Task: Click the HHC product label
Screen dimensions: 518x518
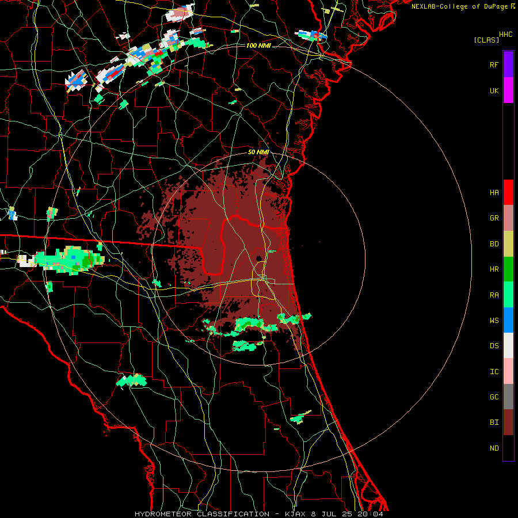Action: 506,35
